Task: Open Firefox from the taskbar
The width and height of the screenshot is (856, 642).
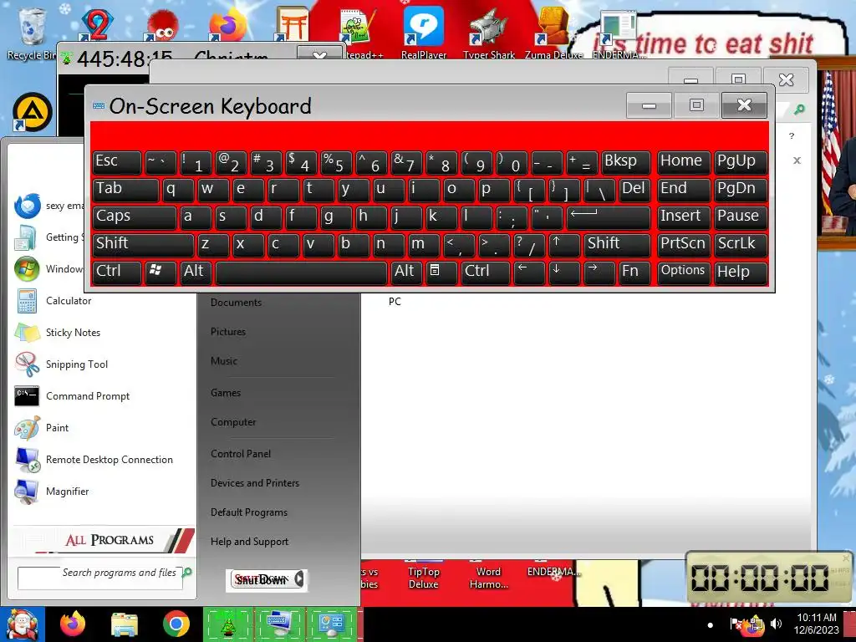Action: tap(73, 624)
